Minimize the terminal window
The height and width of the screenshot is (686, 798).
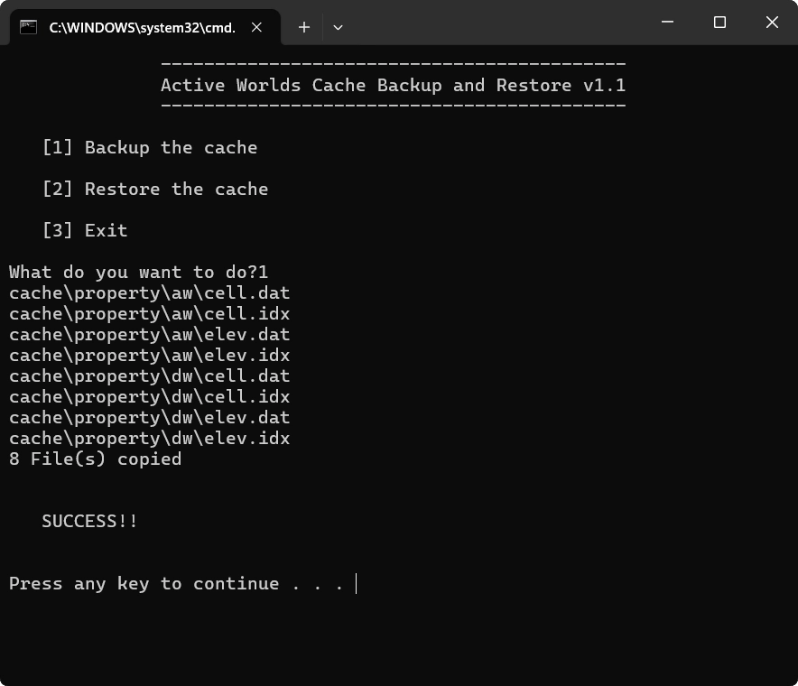coord(667,23)
